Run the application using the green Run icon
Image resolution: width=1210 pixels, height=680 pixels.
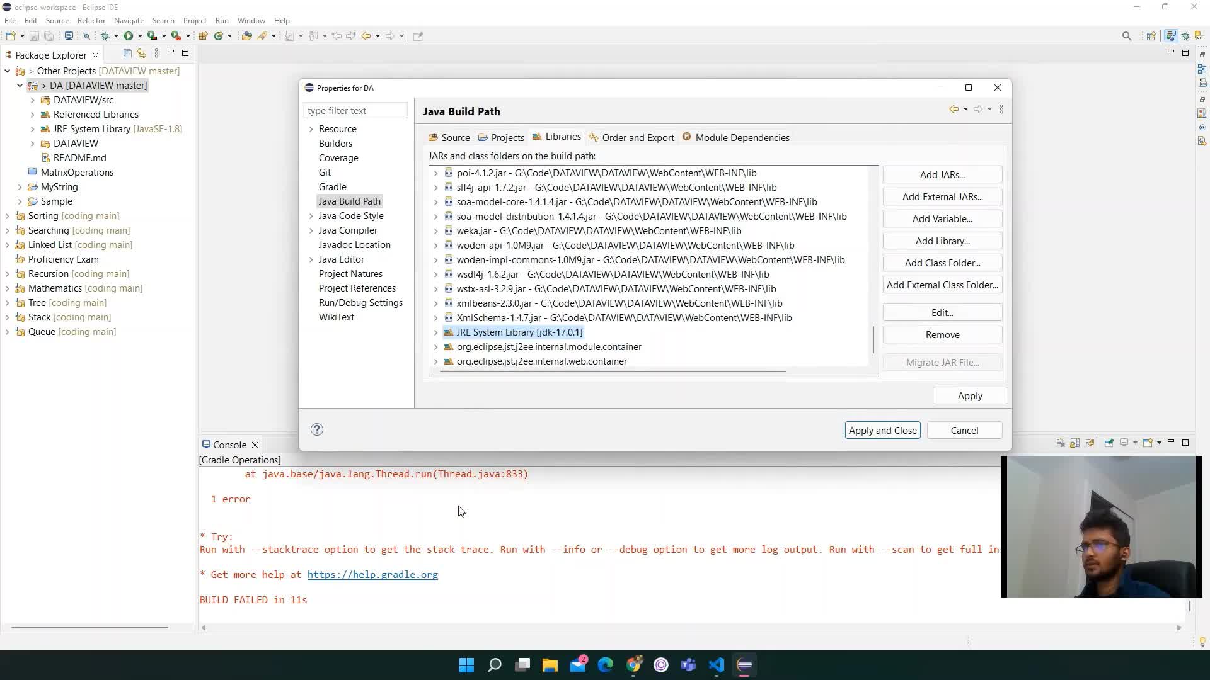click(x=130, y=36)
